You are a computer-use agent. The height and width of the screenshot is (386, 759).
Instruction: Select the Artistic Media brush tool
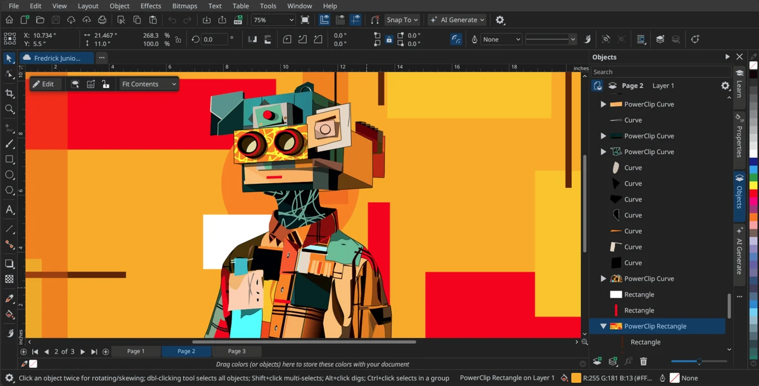[x=9, y=144]
